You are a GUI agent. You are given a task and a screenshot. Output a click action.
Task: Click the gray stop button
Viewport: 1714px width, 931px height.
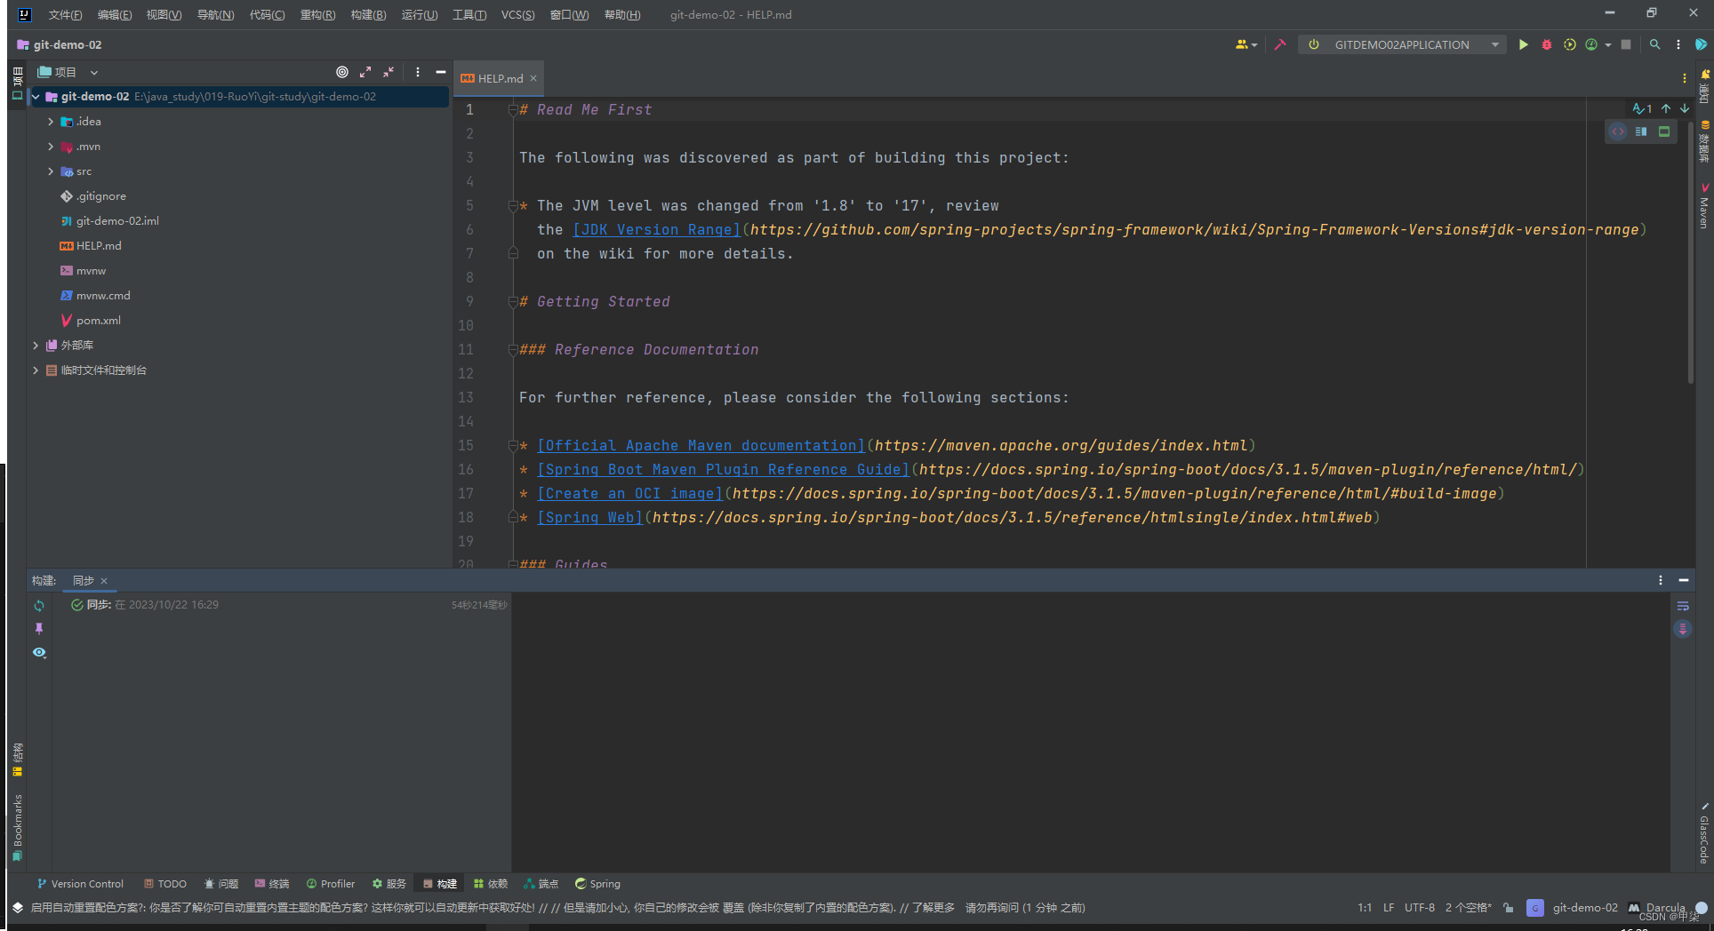click(x=1626, y=44)
